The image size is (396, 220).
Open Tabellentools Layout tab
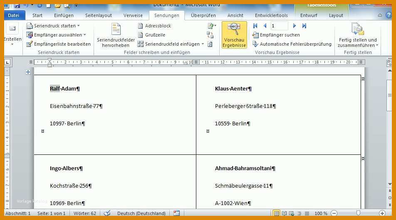pyautogui.click(x=336, y=15)
